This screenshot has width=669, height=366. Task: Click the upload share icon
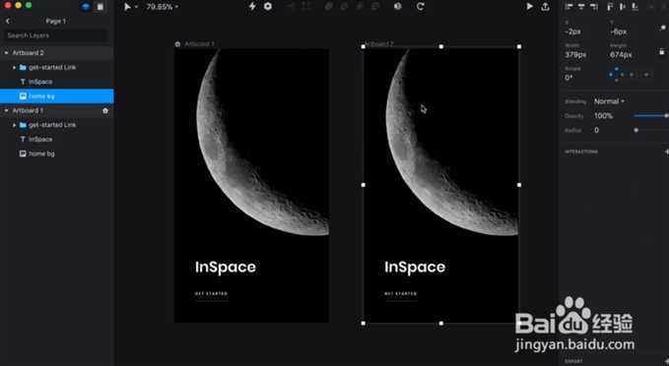tap(545, 6)
